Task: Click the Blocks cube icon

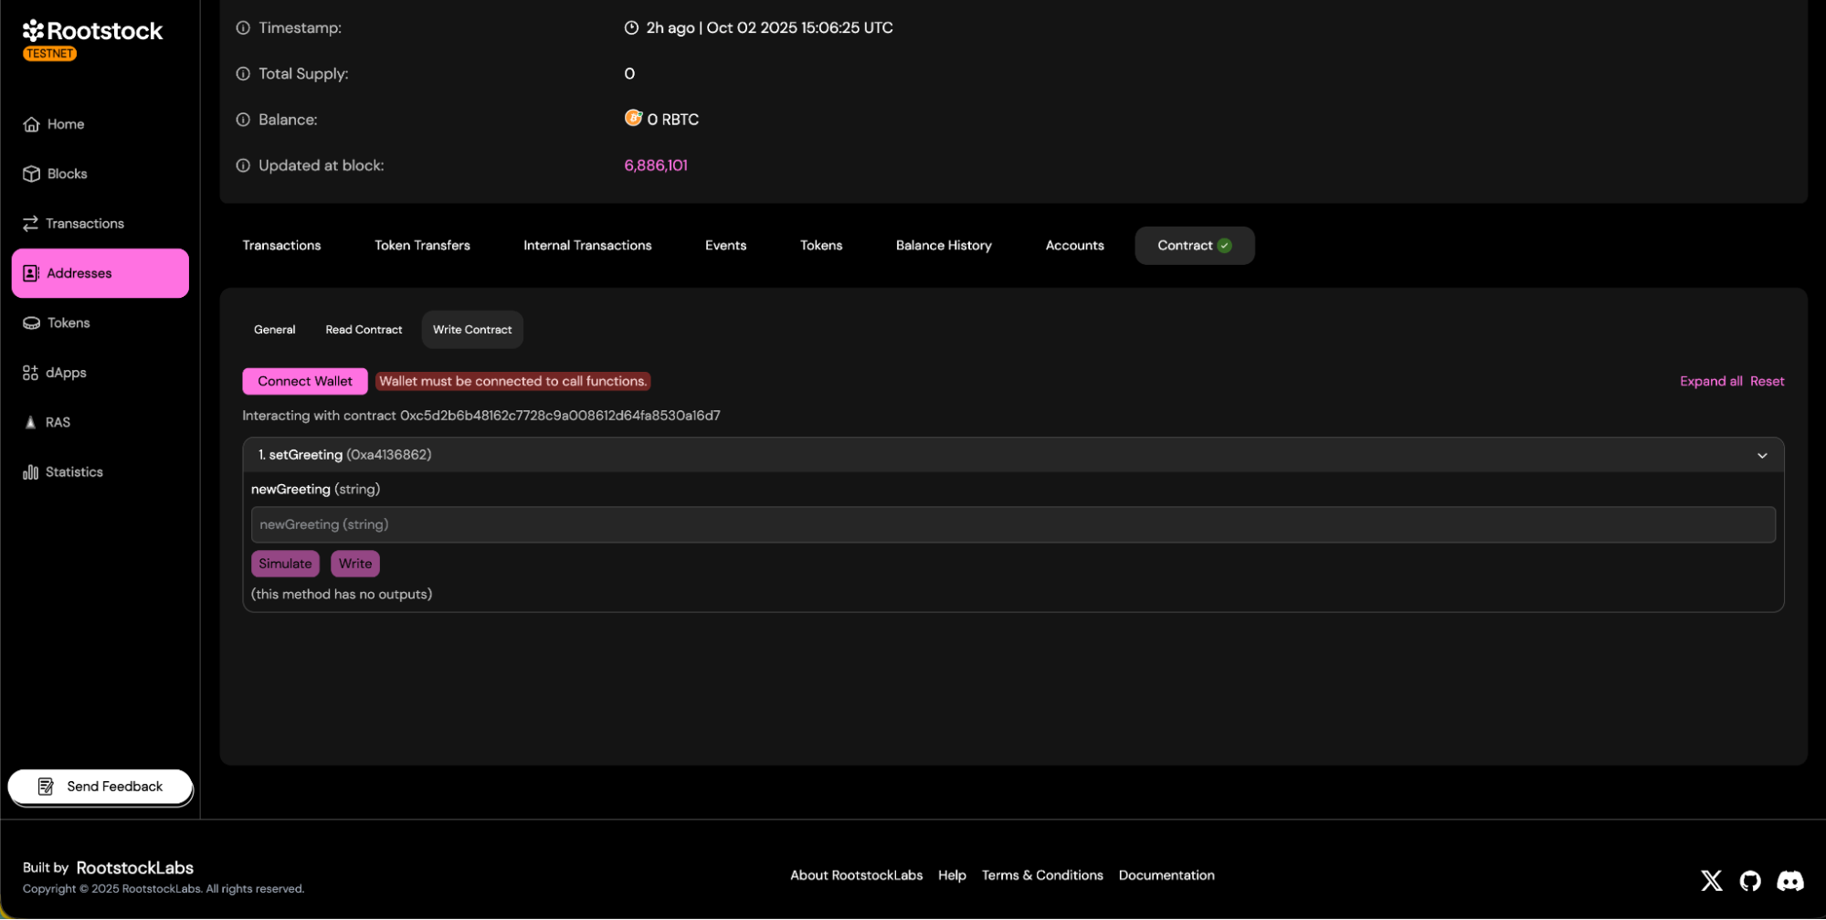Action: [x=31, y=174]
